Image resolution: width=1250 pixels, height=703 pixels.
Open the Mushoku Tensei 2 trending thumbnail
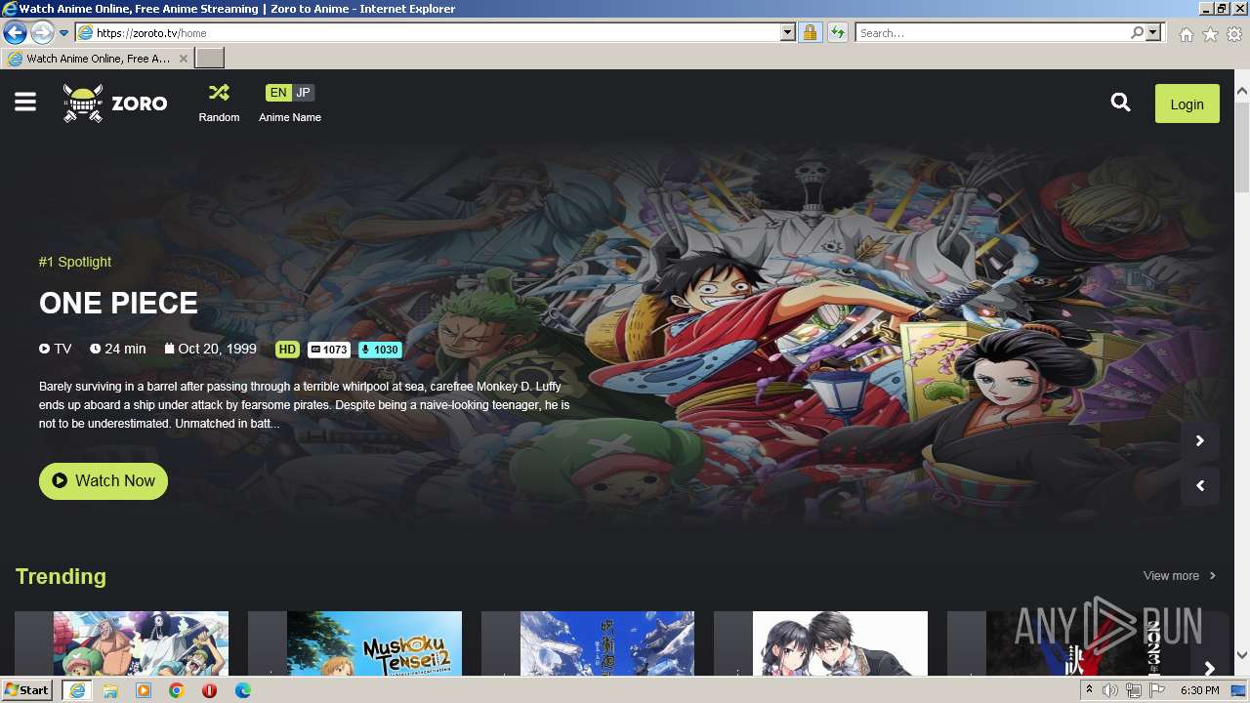[x=374, y=643]
